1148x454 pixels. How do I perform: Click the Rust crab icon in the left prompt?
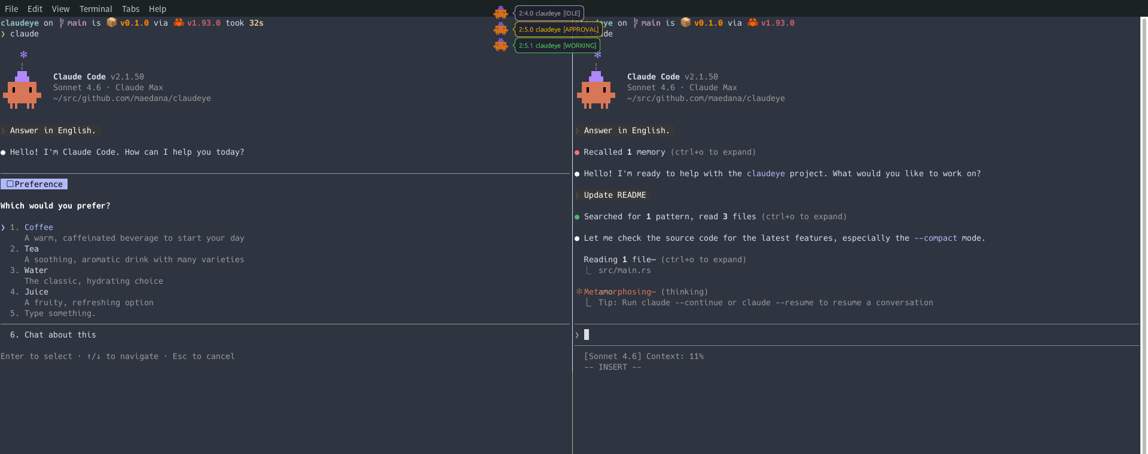coord(179,23)
